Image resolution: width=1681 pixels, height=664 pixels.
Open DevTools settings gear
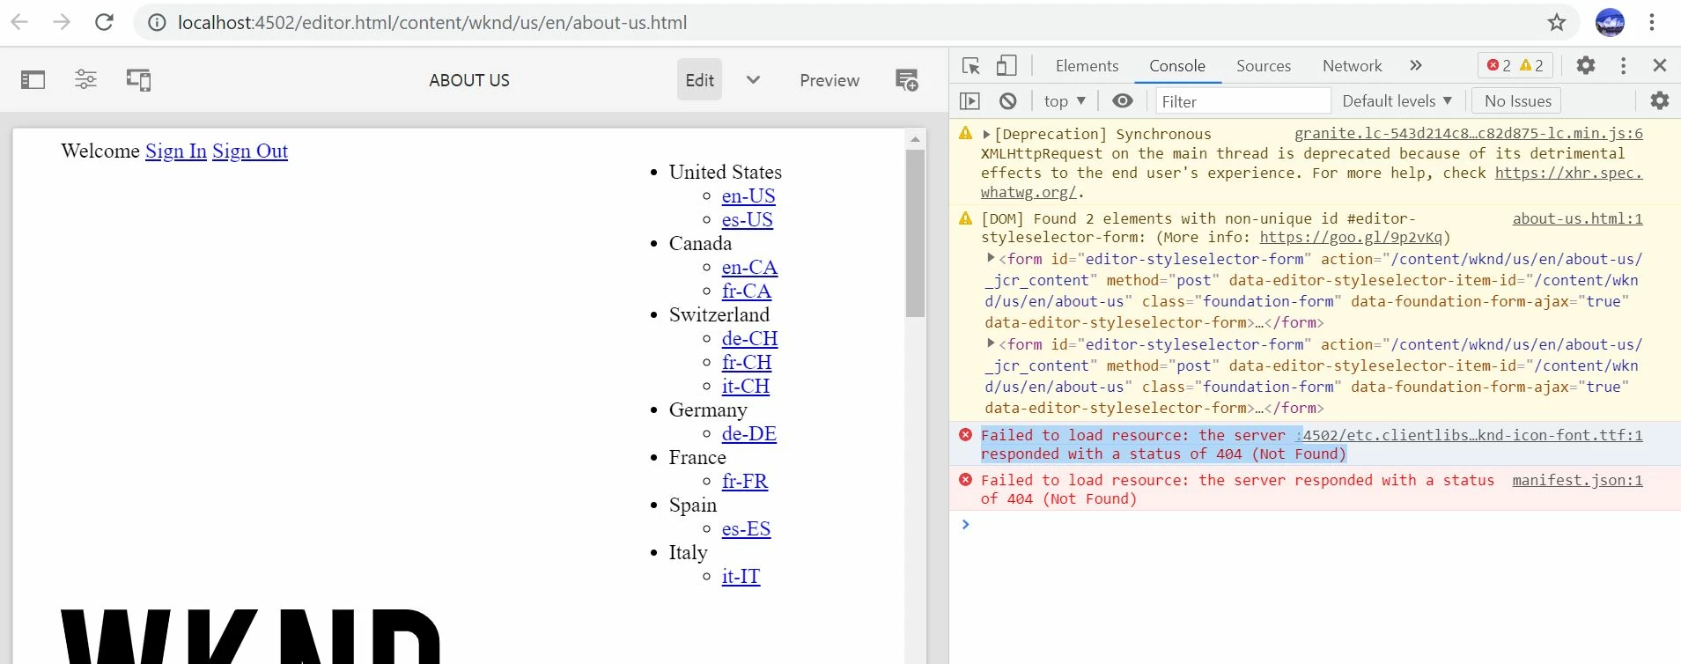(x=1586, y=65)
